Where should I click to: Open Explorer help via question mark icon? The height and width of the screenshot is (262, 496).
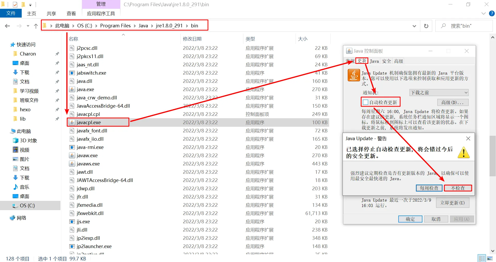[x=492, y=13]
